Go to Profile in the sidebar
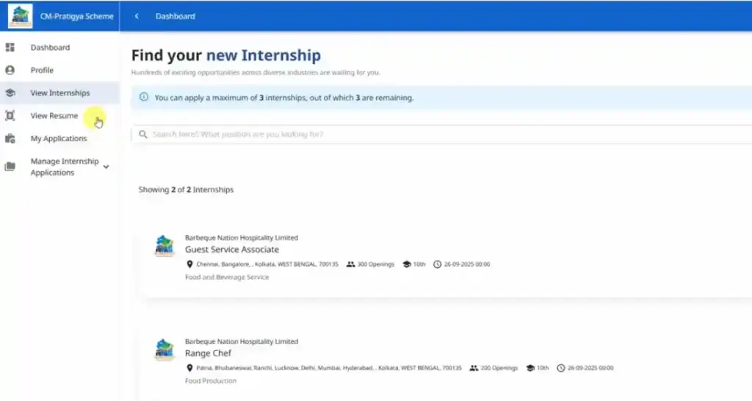Screen dimensions: 752x401 42,71
